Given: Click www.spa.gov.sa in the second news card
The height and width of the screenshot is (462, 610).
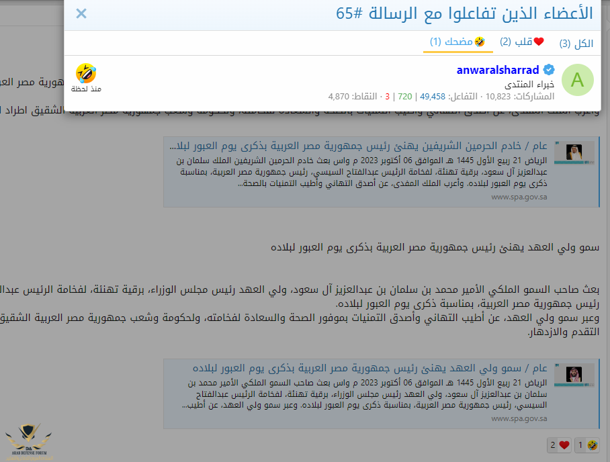Looking at the screenshot, I should (519, 419).
